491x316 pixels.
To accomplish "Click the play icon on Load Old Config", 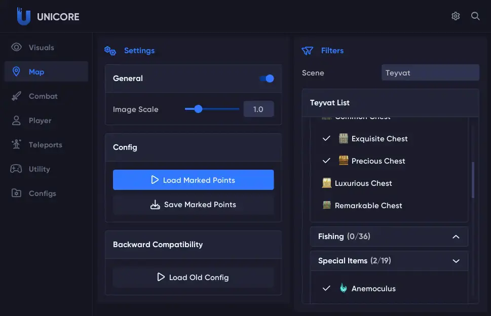I will pos(161,277).
